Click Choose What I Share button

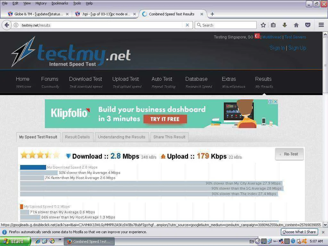click(299, 232)
